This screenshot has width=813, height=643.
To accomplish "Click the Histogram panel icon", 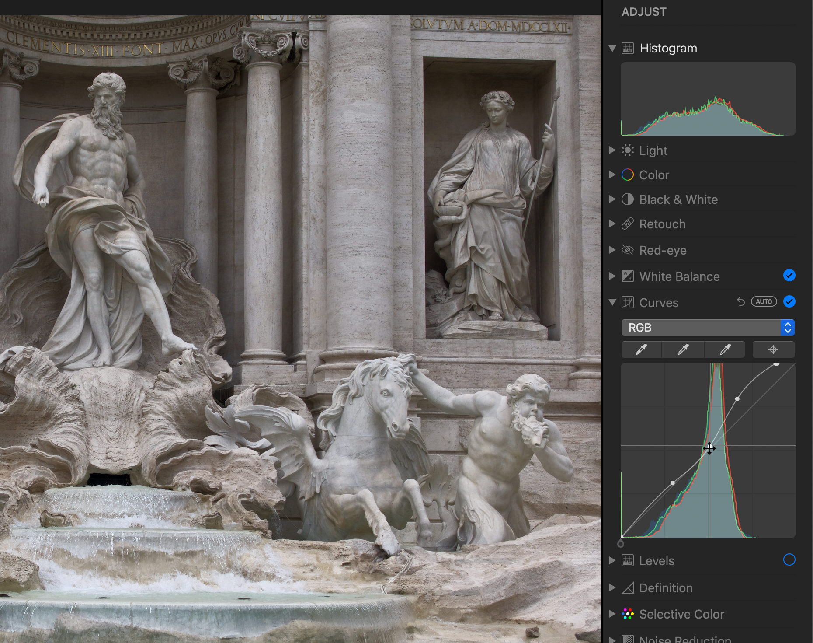I will [628, 48].
